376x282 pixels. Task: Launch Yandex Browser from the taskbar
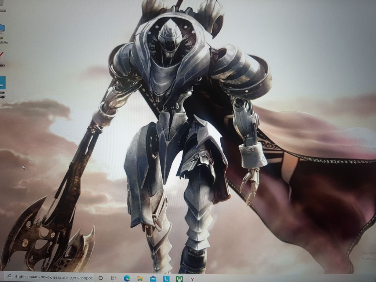[192, 279]
